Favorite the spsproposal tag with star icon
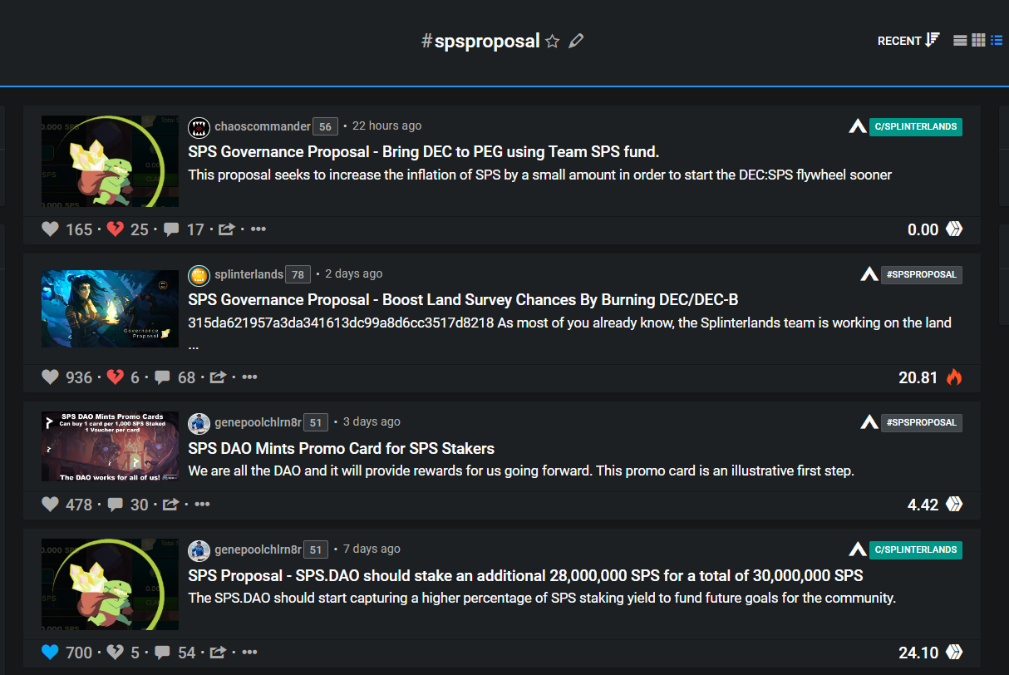The image size is (1009, 675). click(553, 41)
